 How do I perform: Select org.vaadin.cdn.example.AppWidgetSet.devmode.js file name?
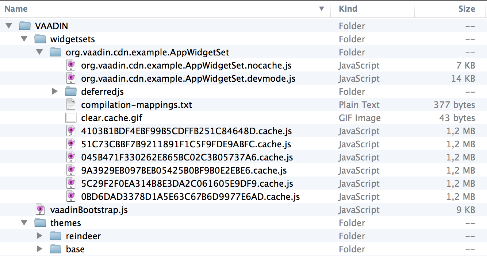pos(188,79)
